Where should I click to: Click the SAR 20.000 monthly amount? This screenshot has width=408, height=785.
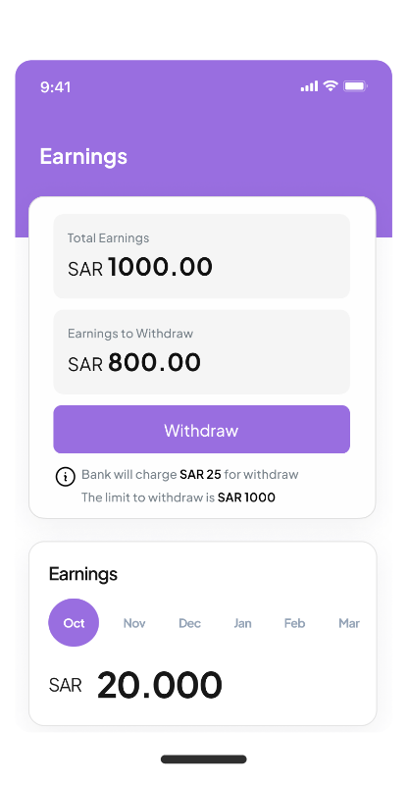135,684
